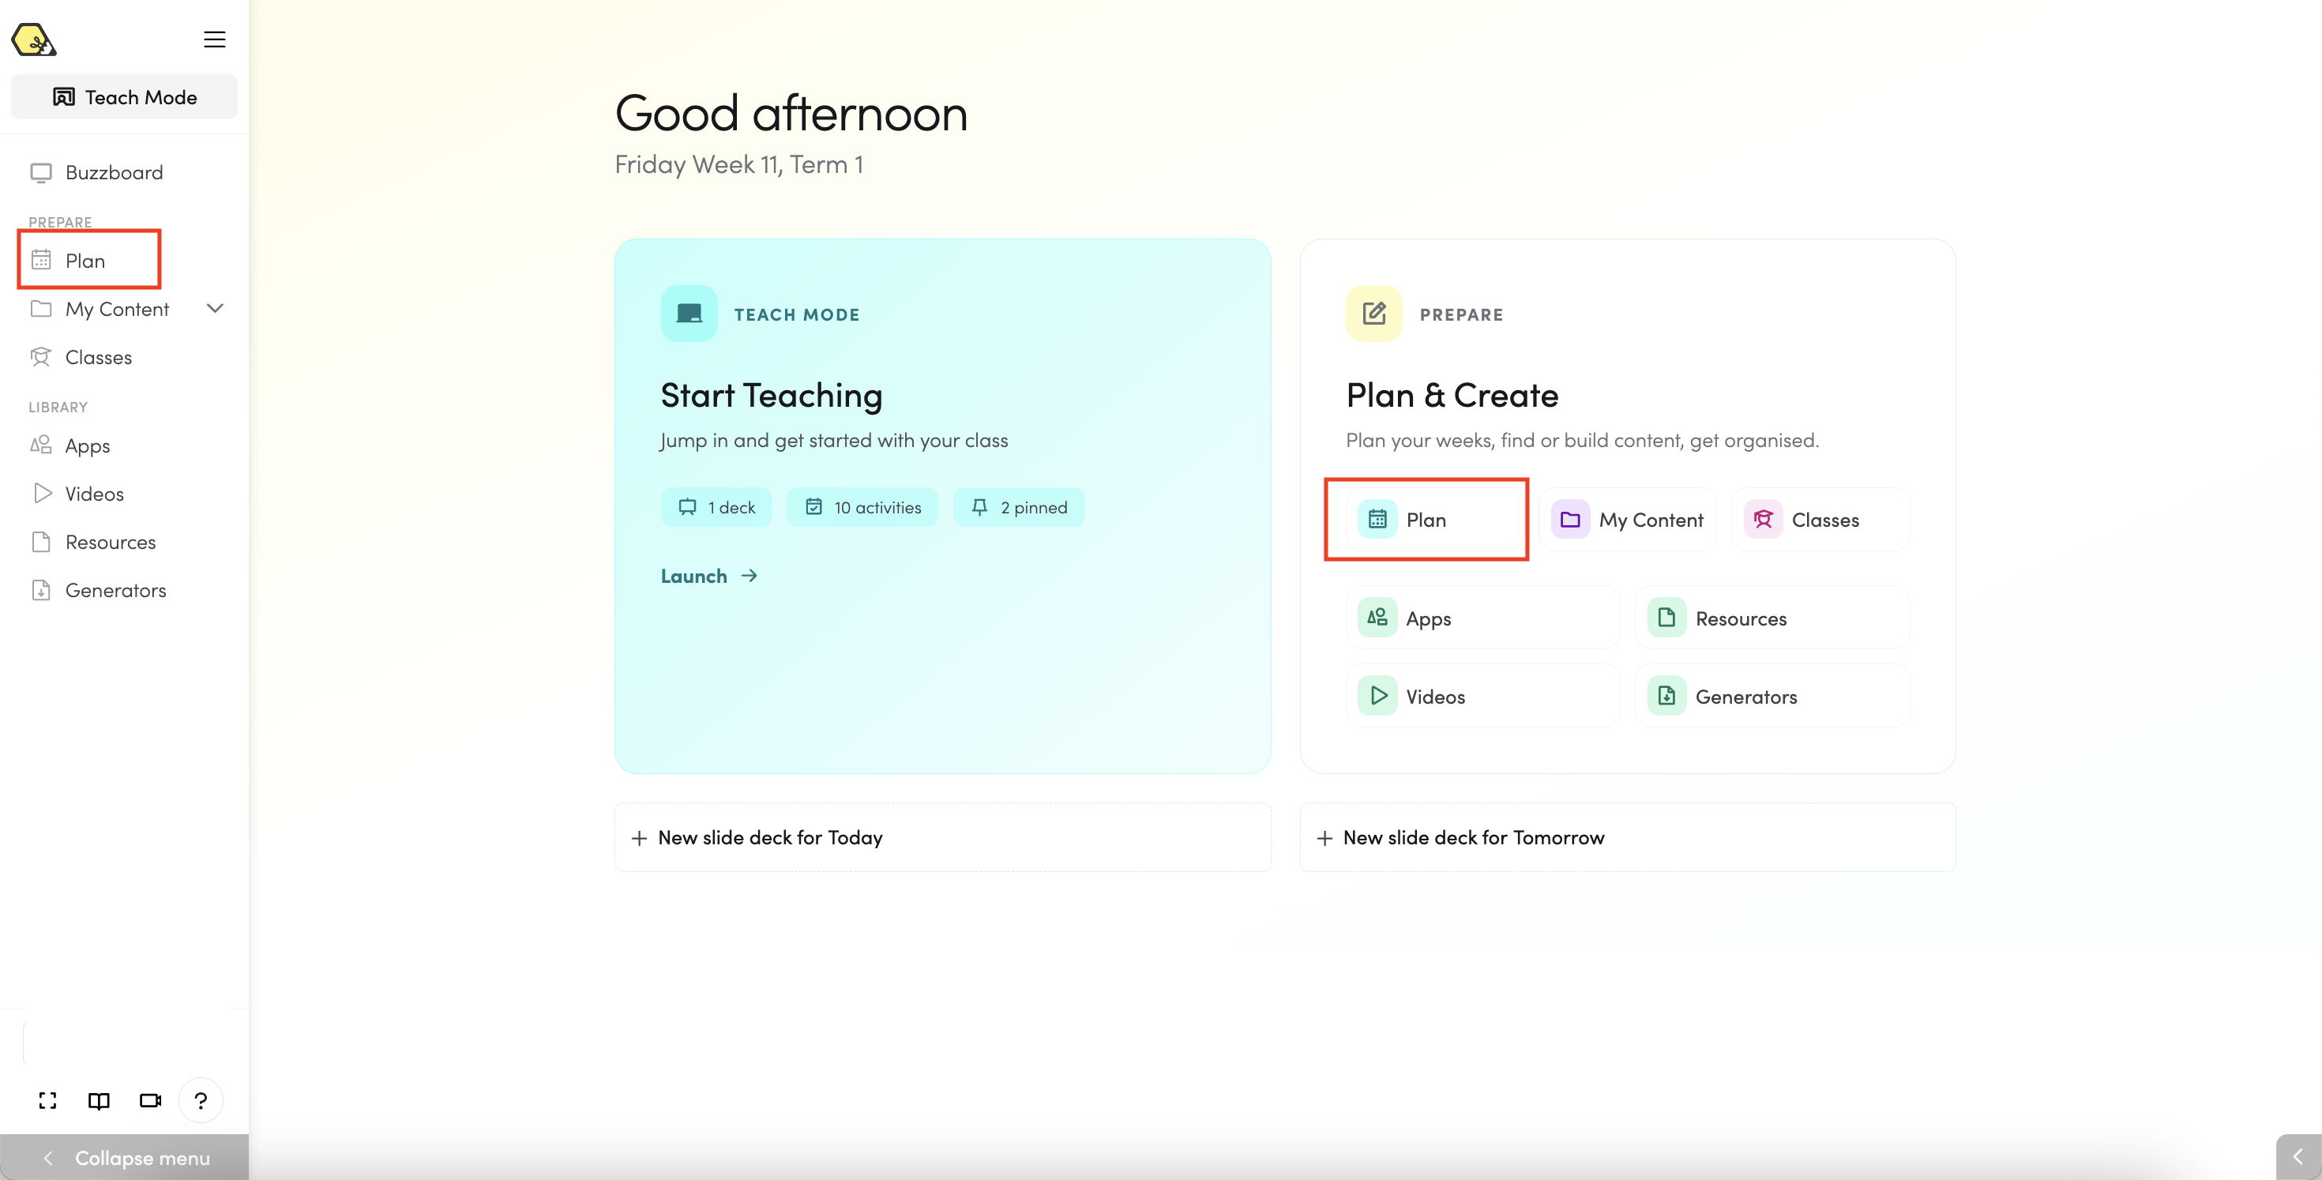The height and width of the screenshot is (1180, 2322).
Task: Open Buzzboard in the sidebar
Action: [114, 172]
